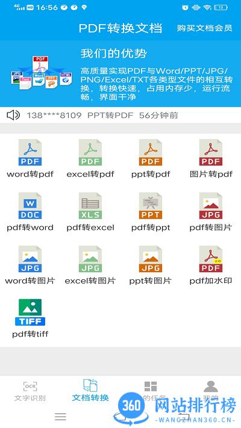Open the pdf转ppt PPT icon
This screenshot has height=428, width=241.
tap(151, 205)
